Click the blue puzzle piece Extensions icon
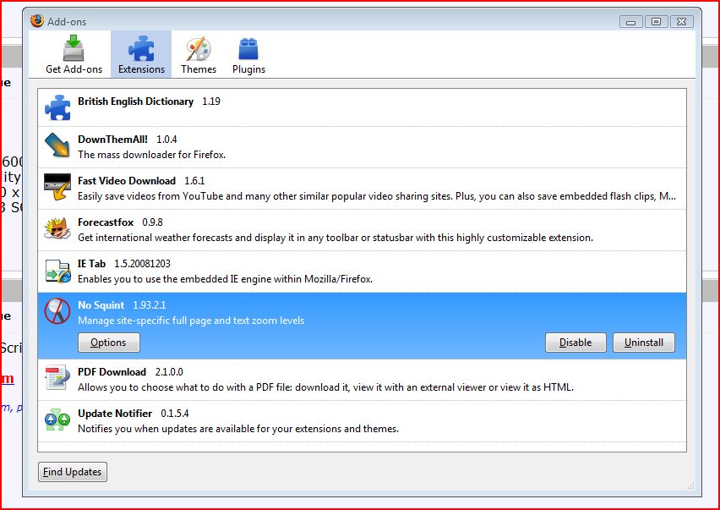The width and height of the screenshot is (720, 510). tap(141, 48)
